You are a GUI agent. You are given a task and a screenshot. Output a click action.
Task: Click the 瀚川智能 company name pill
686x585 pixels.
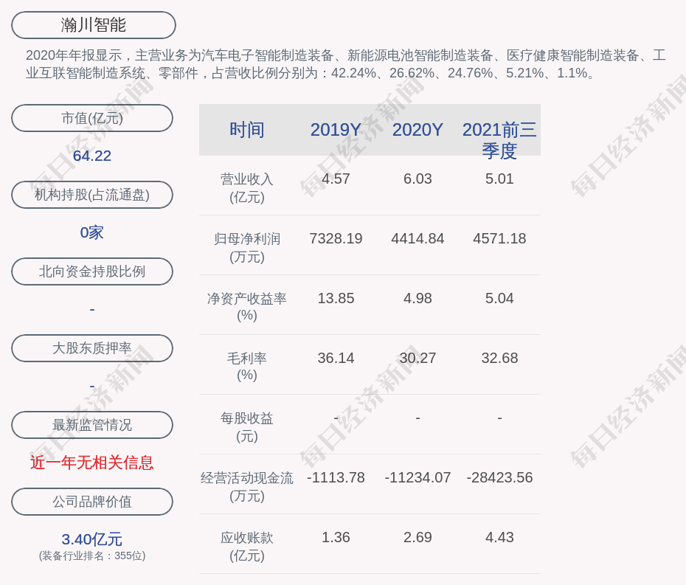click(x=93, y=25)
